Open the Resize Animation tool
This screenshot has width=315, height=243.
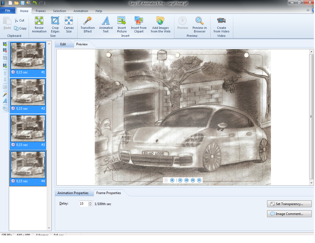pyautogui.click(x=39, y=24)
